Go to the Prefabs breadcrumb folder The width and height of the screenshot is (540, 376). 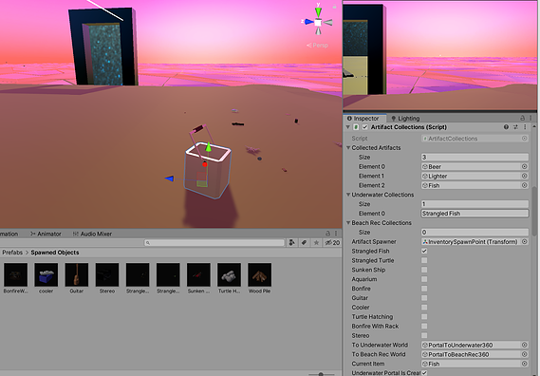[x=12, y=253]
